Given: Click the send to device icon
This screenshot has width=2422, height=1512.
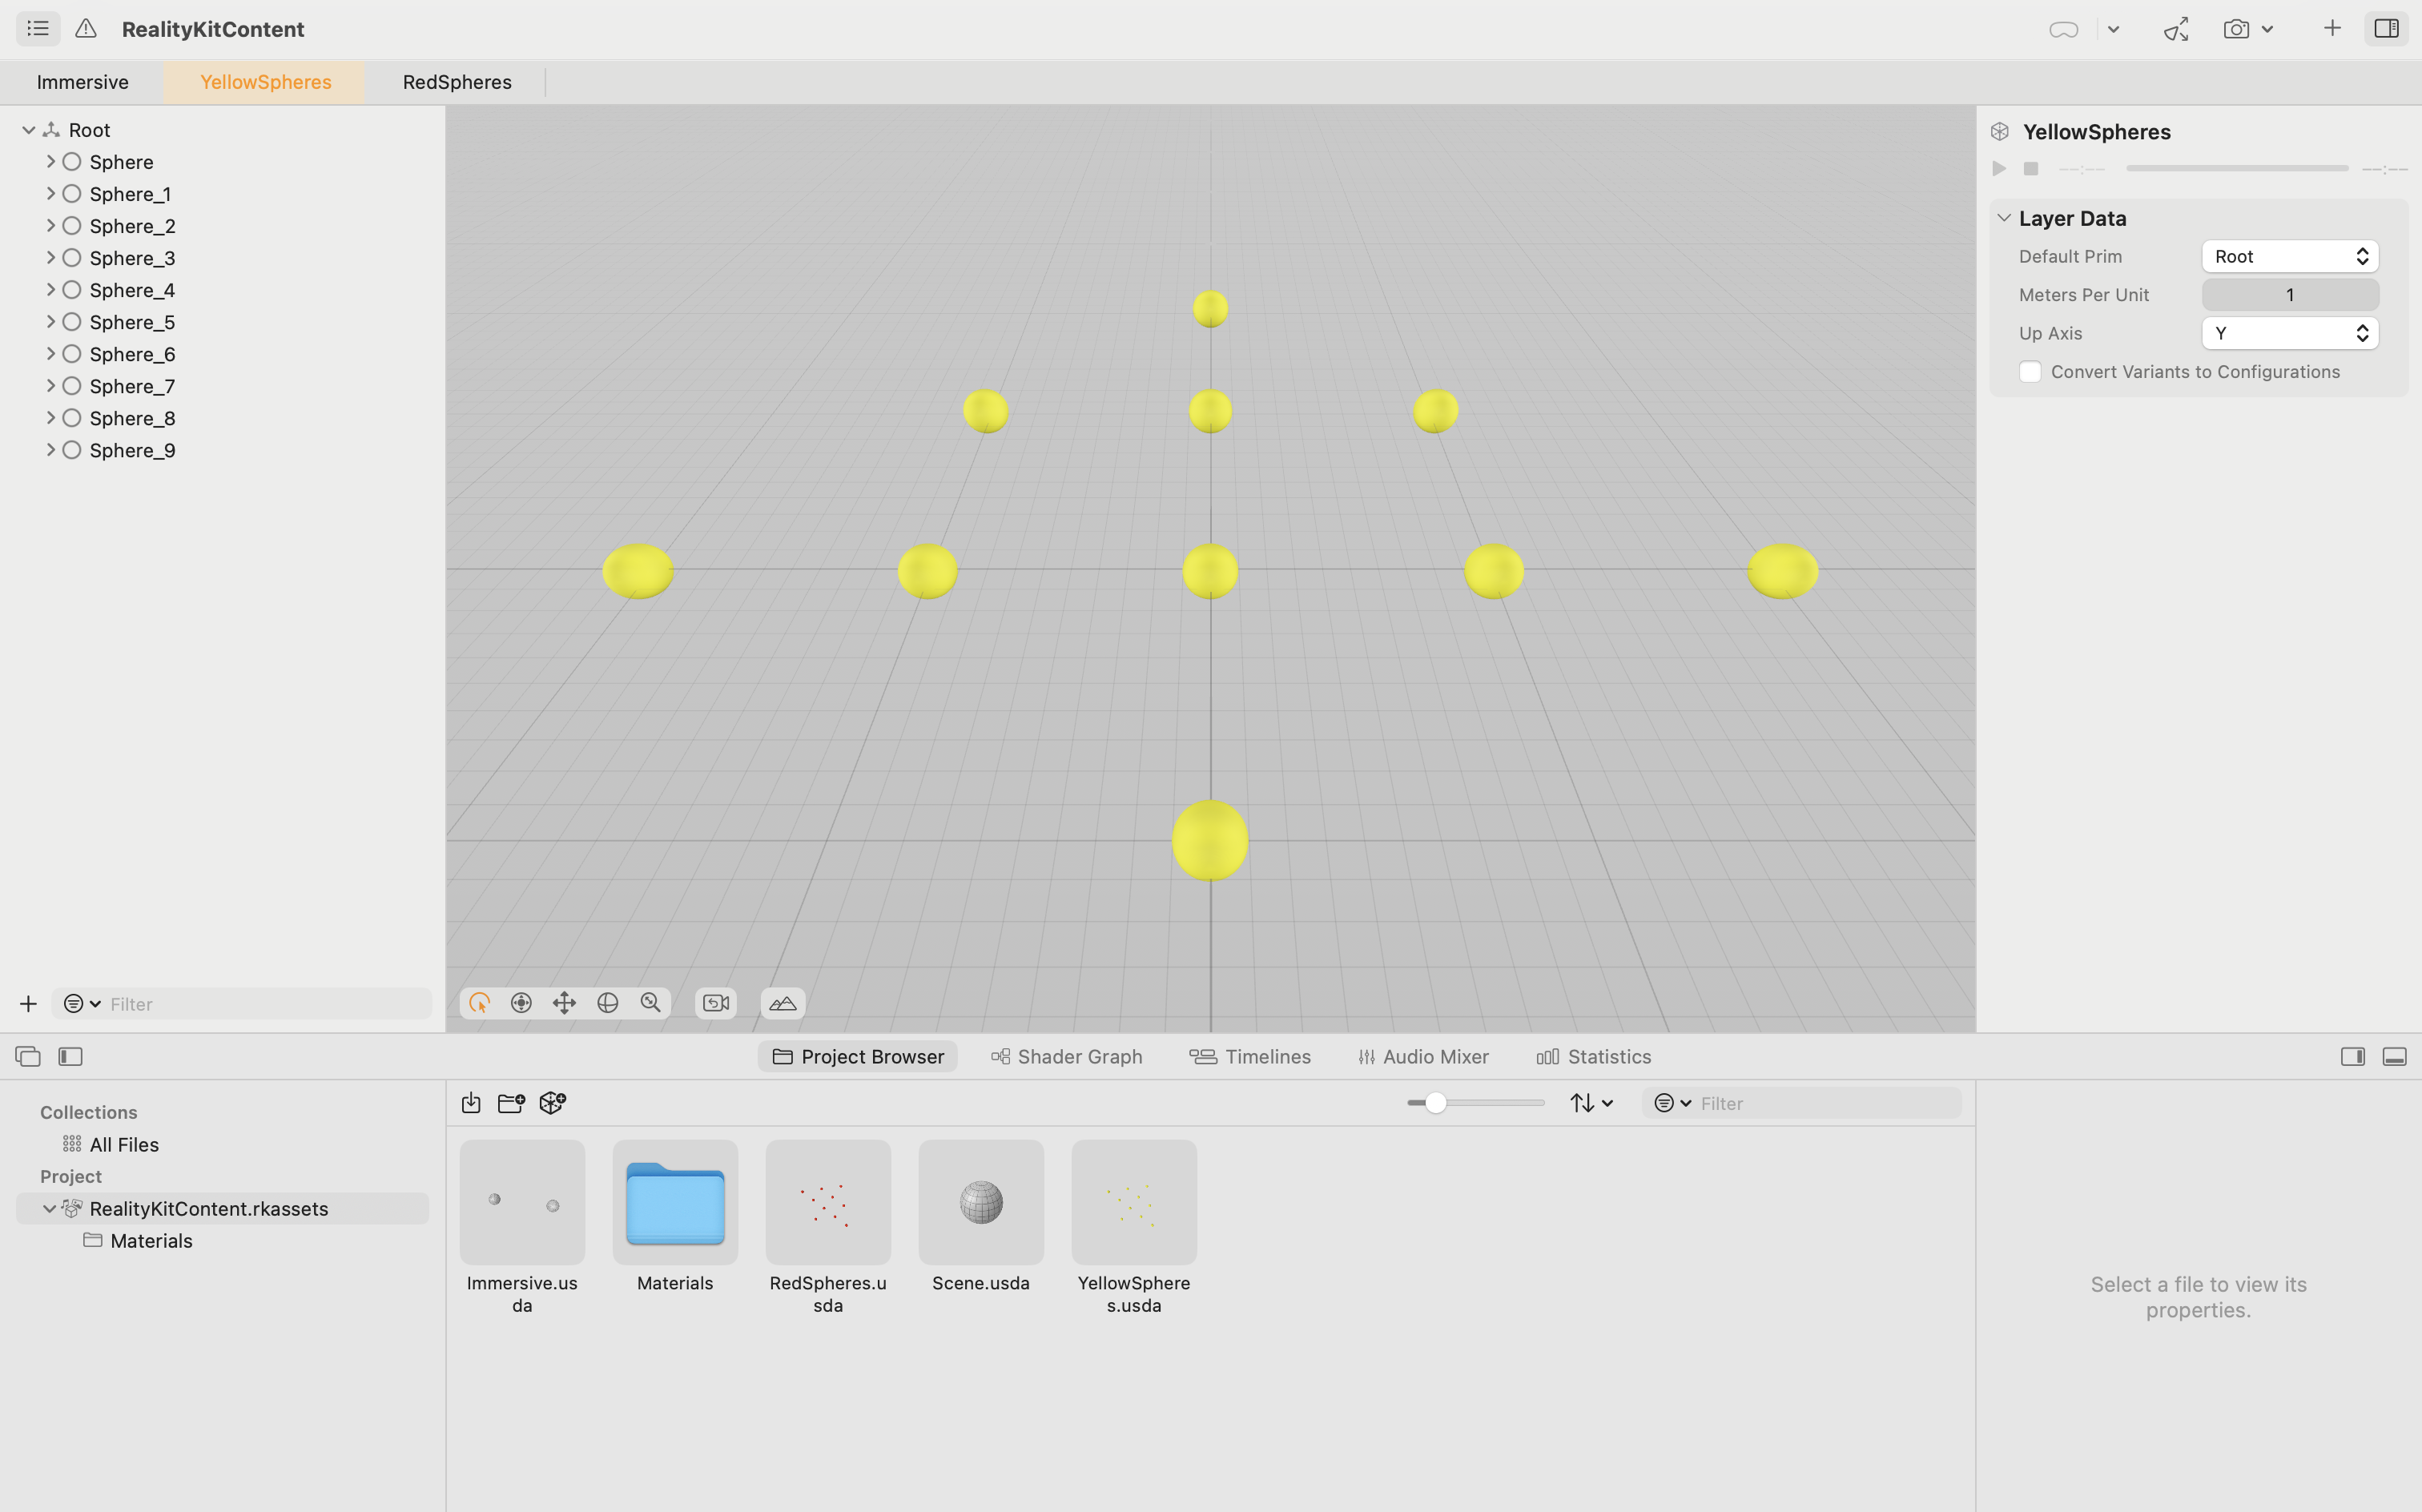Looking at the screenshot, I should click(x=2176, y=29).
